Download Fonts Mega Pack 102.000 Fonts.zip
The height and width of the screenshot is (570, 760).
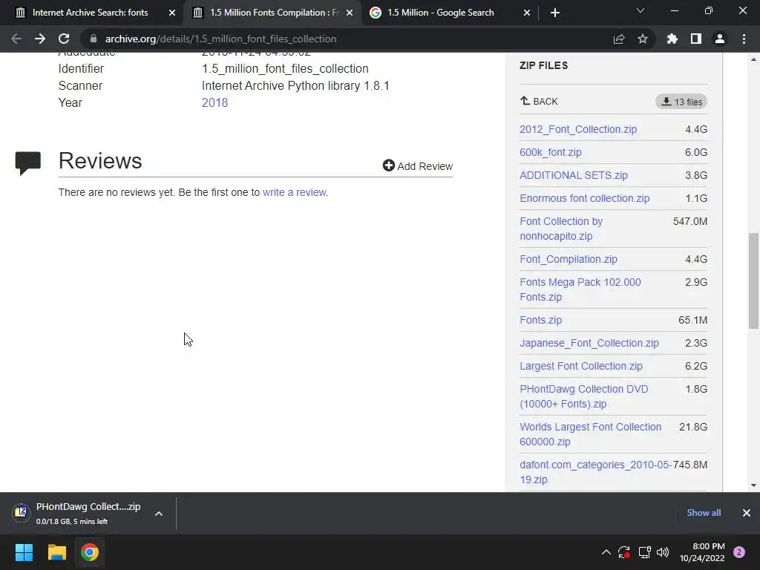pyautogui.click(x=580, y=289)
